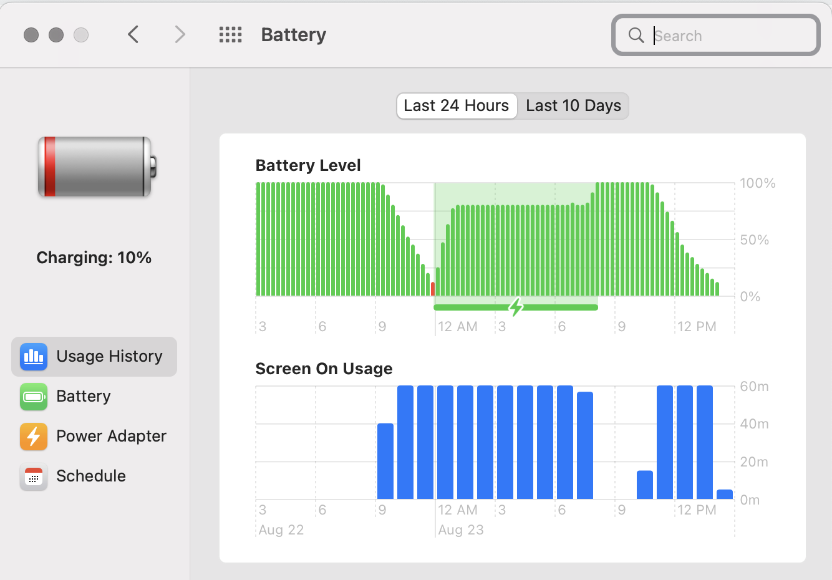Click the magnifying glass search icon
The height and width of the screenshot is (580, 832).
tap(636, 36)
